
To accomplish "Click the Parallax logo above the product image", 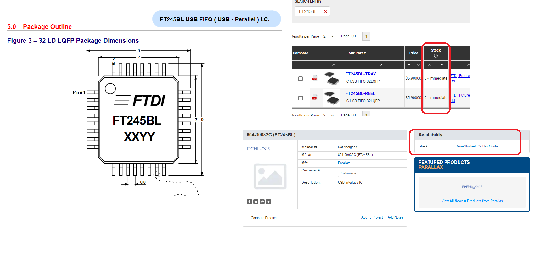I will coord(258,149).
